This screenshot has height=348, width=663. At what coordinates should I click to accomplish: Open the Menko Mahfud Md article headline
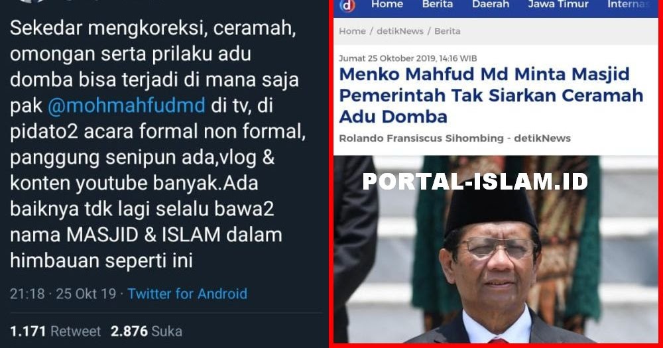491,95
